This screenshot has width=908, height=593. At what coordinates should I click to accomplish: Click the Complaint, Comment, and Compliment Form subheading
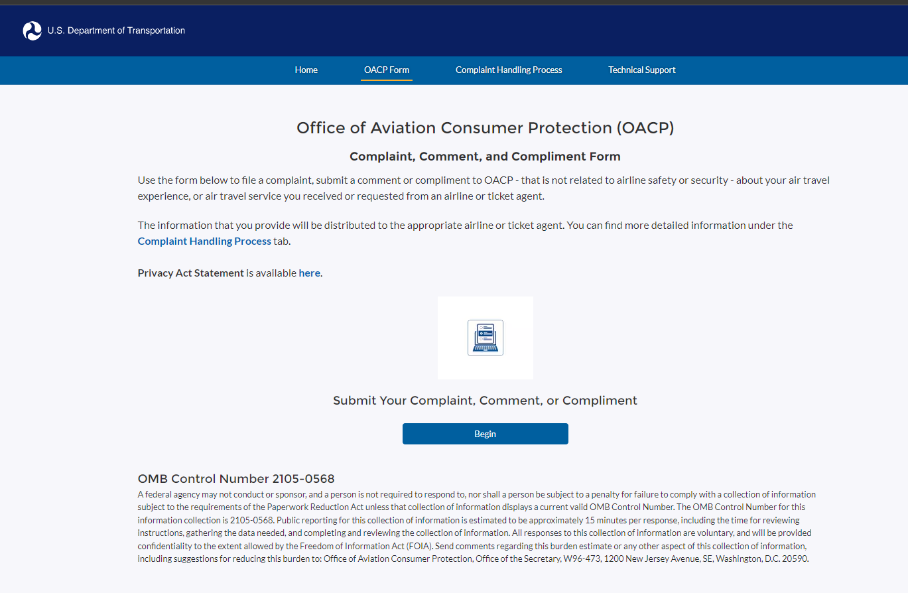(485, 157)
